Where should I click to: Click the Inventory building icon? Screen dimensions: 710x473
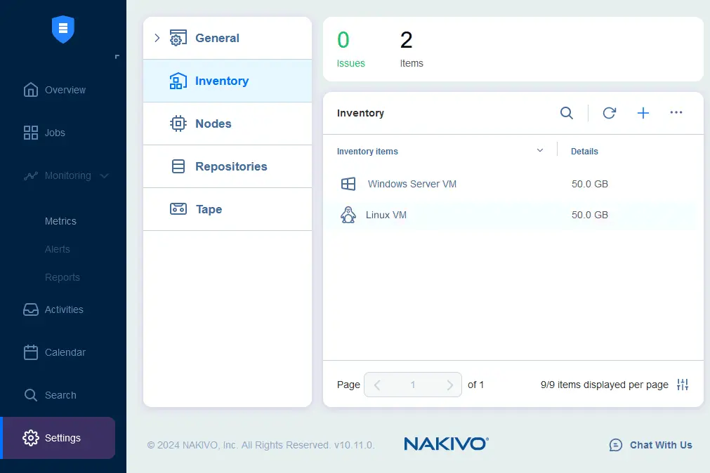point(178,81)
